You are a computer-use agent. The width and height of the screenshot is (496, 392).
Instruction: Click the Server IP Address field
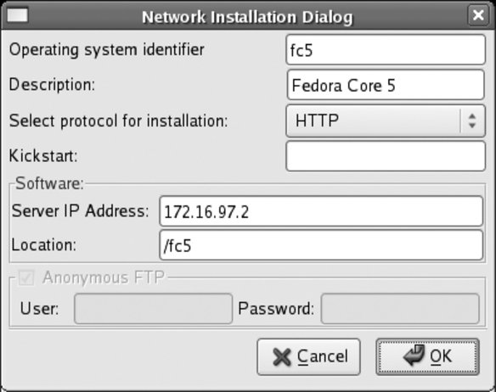tap(321, 211)
